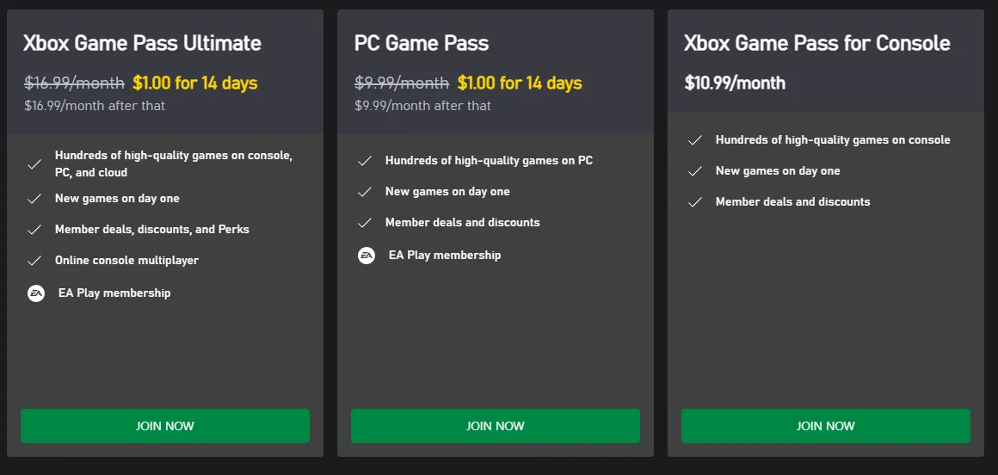Click checkmark beside Member deals, discounts, and Perks
The height and width of the screenshot is (475, 998).
pyautogui.click(x=34, y=230)
